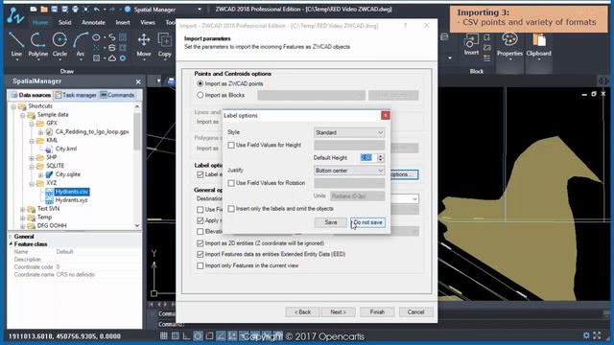Expand the Temp folder node
Screen dimensions: 614x345
23,218
